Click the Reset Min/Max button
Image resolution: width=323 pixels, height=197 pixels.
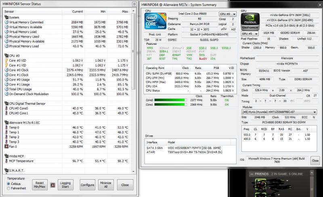click(40, 185)
